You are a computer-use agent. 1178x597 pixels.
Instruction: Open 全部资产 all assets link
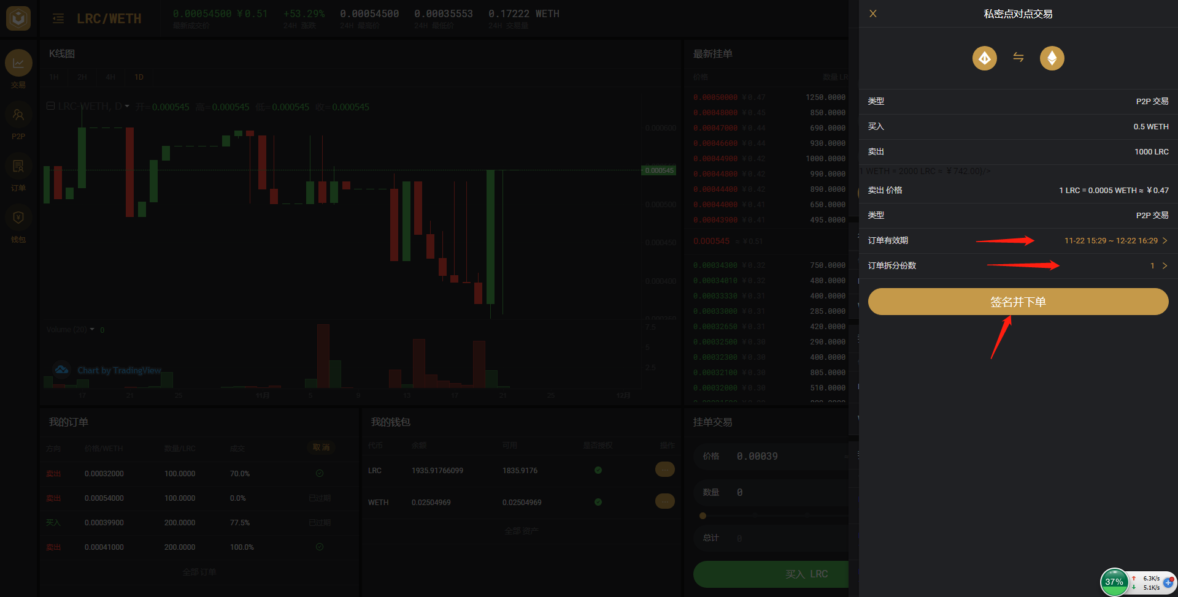tap(522, 531)
